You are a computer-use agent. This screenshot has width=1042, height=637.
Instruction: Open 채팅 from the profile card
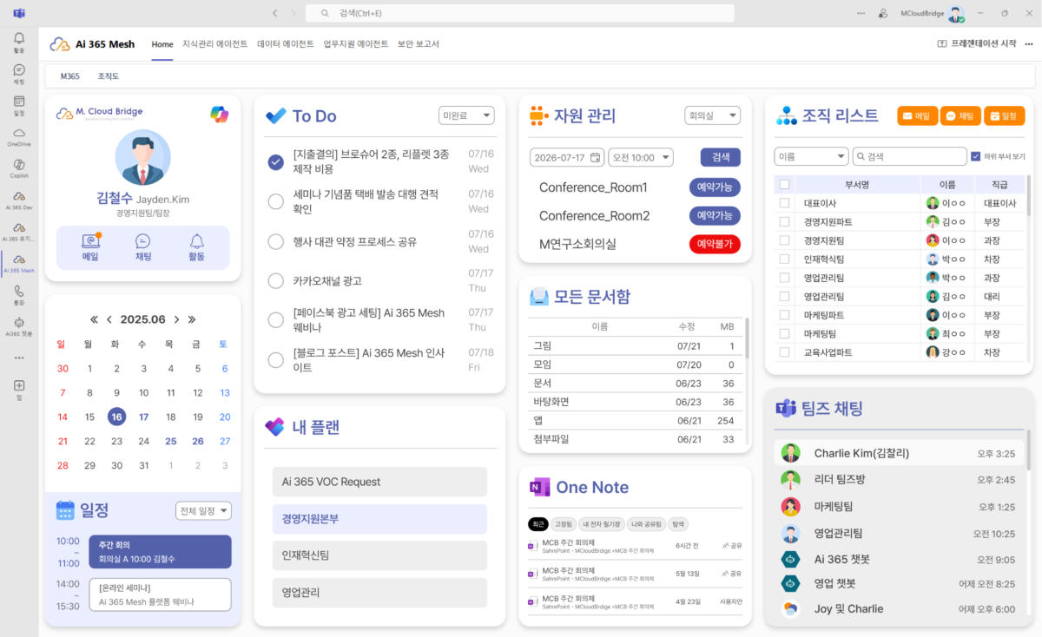click(143, 247)
